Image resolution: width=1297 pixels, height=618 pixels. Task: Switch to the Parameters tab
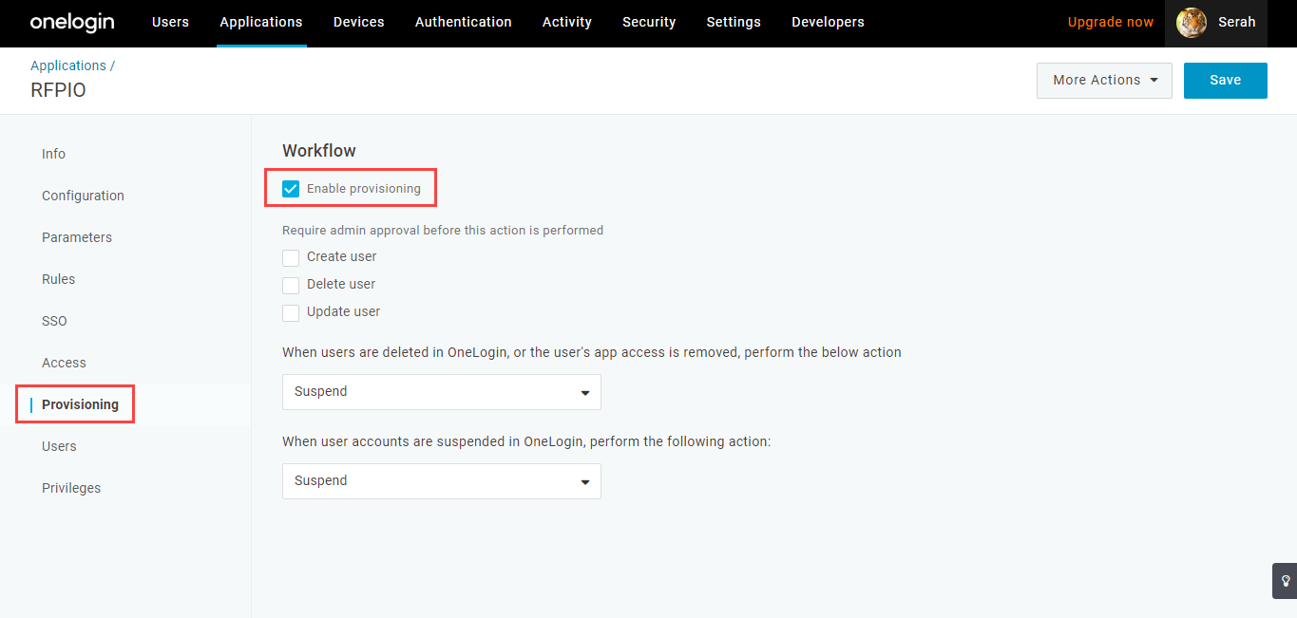[x=77, y=237]
